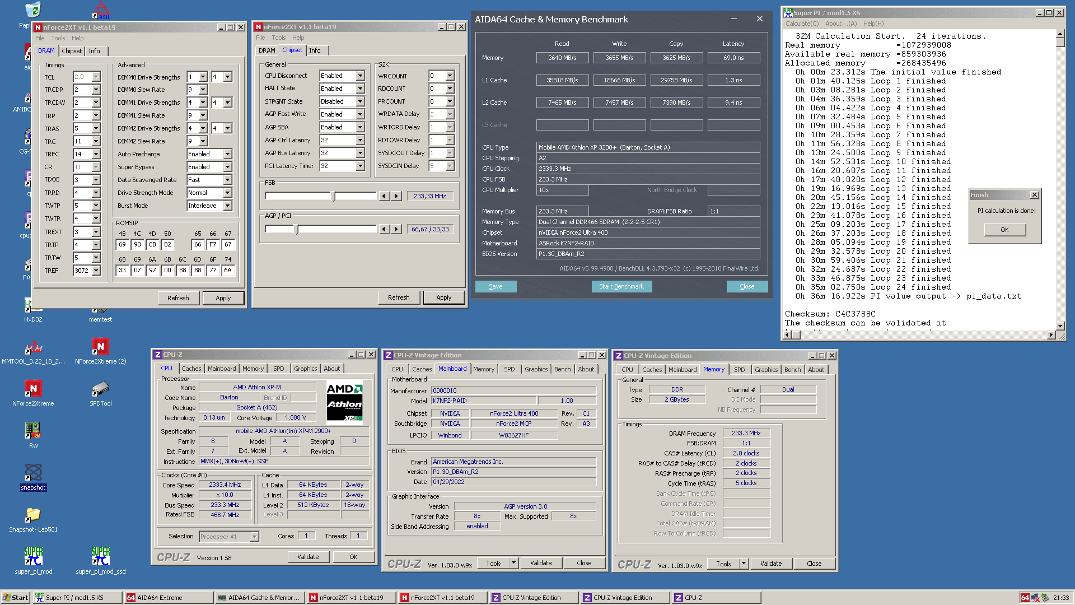Switch to Chipset tab in left nForce2XT window

72,51
